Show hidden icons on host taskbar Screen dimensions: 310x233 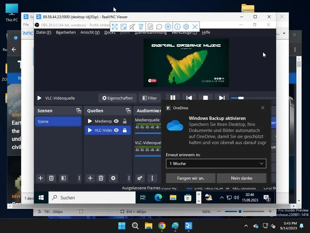coord(246,226)
